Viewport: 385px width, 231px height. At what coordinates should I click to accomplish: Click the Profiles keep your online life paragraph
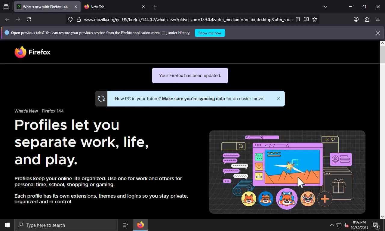98,181
